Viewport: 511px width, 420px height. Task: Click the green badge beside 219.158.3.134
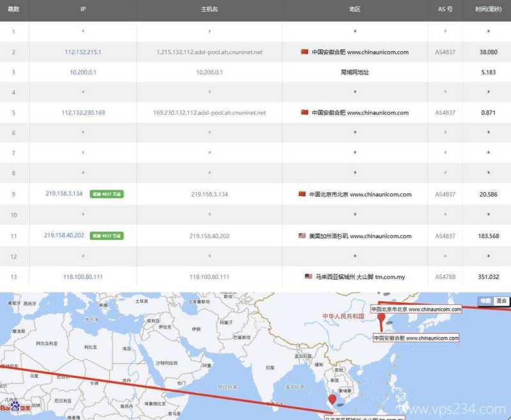[107, 195]
